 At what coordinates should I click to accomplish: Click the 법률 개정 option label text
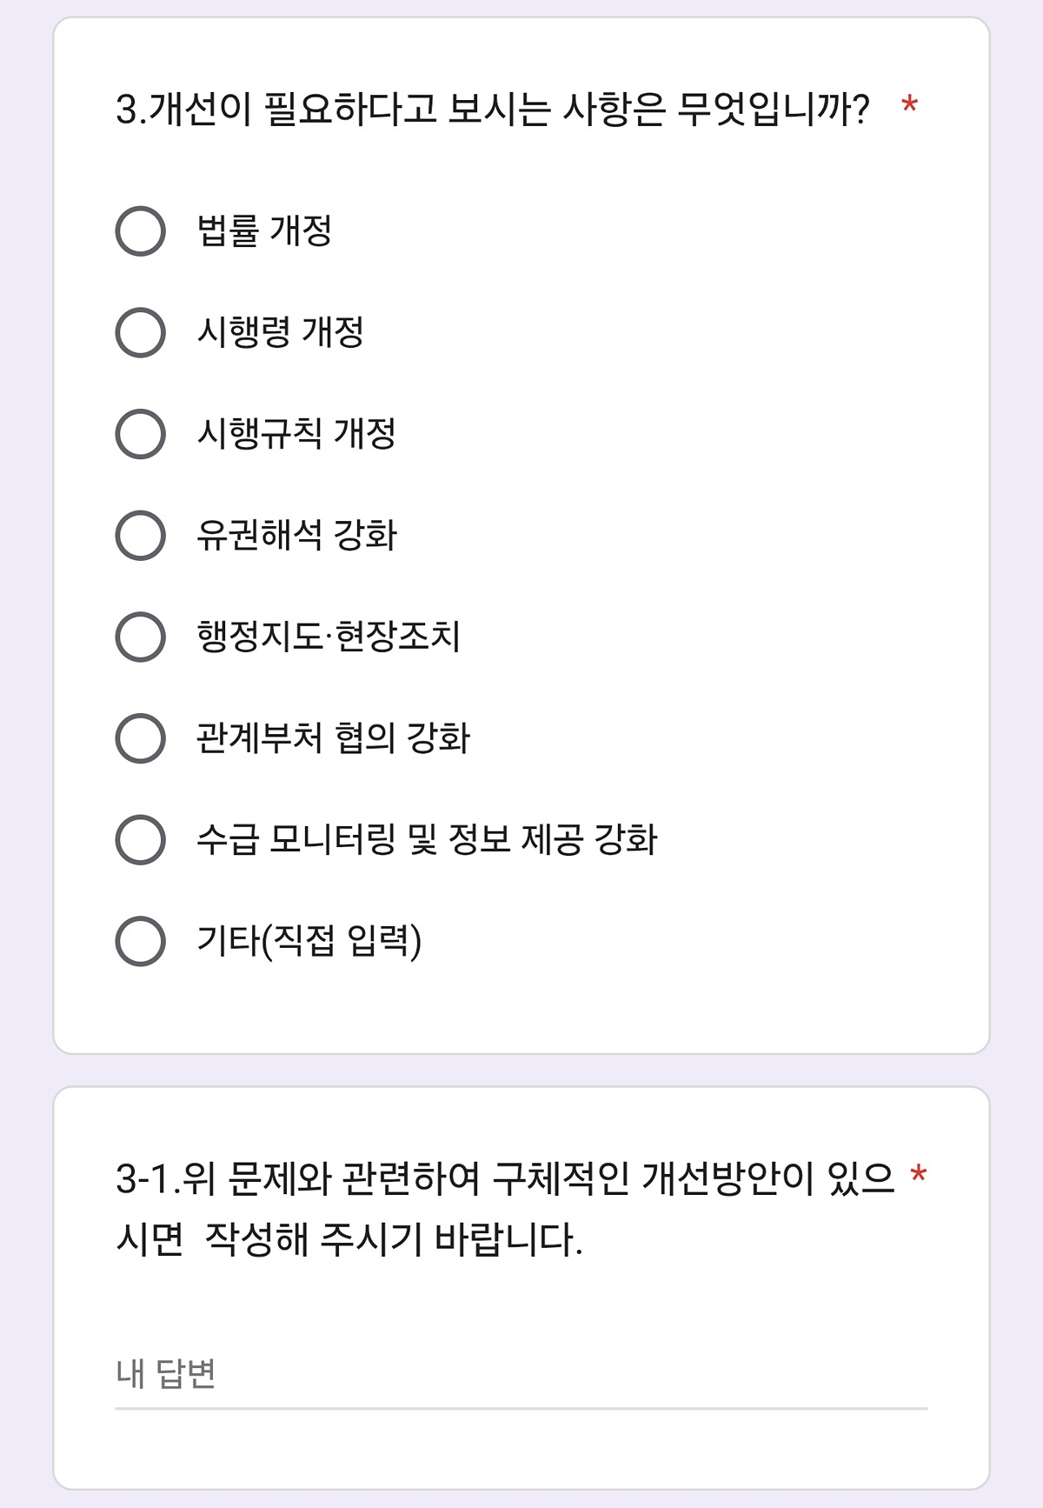click(x=265, y=230)
